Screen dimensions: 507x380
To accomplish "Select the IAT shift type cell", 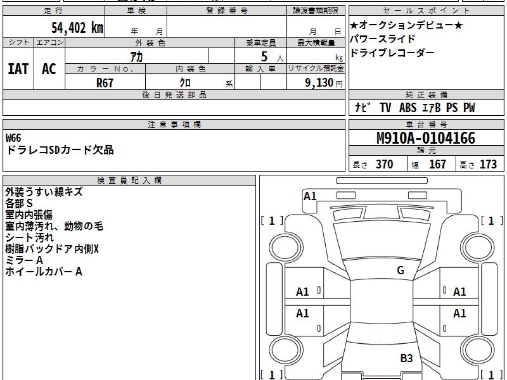I will point(18,69).
